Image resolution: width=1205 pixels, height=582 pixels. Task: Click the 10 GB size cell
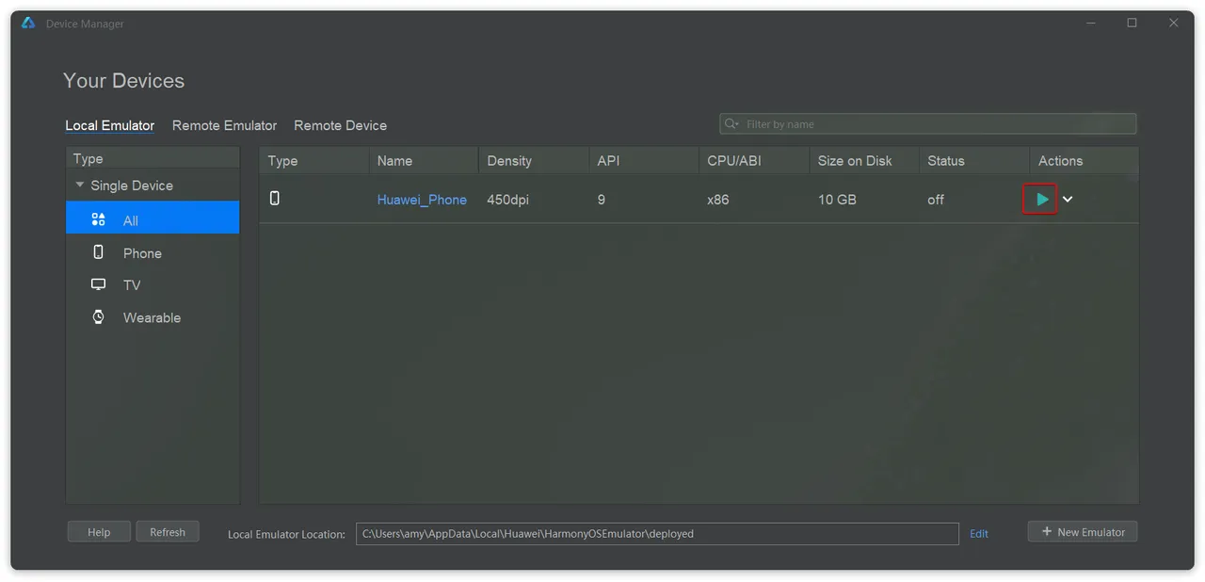tap(837, 200)
